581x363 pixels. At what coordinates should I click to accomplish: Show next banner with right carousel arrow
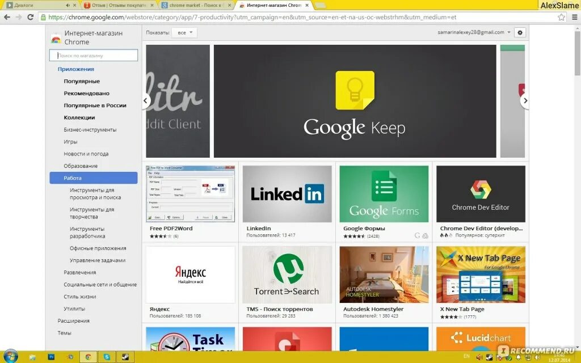[x=525, y=100]
